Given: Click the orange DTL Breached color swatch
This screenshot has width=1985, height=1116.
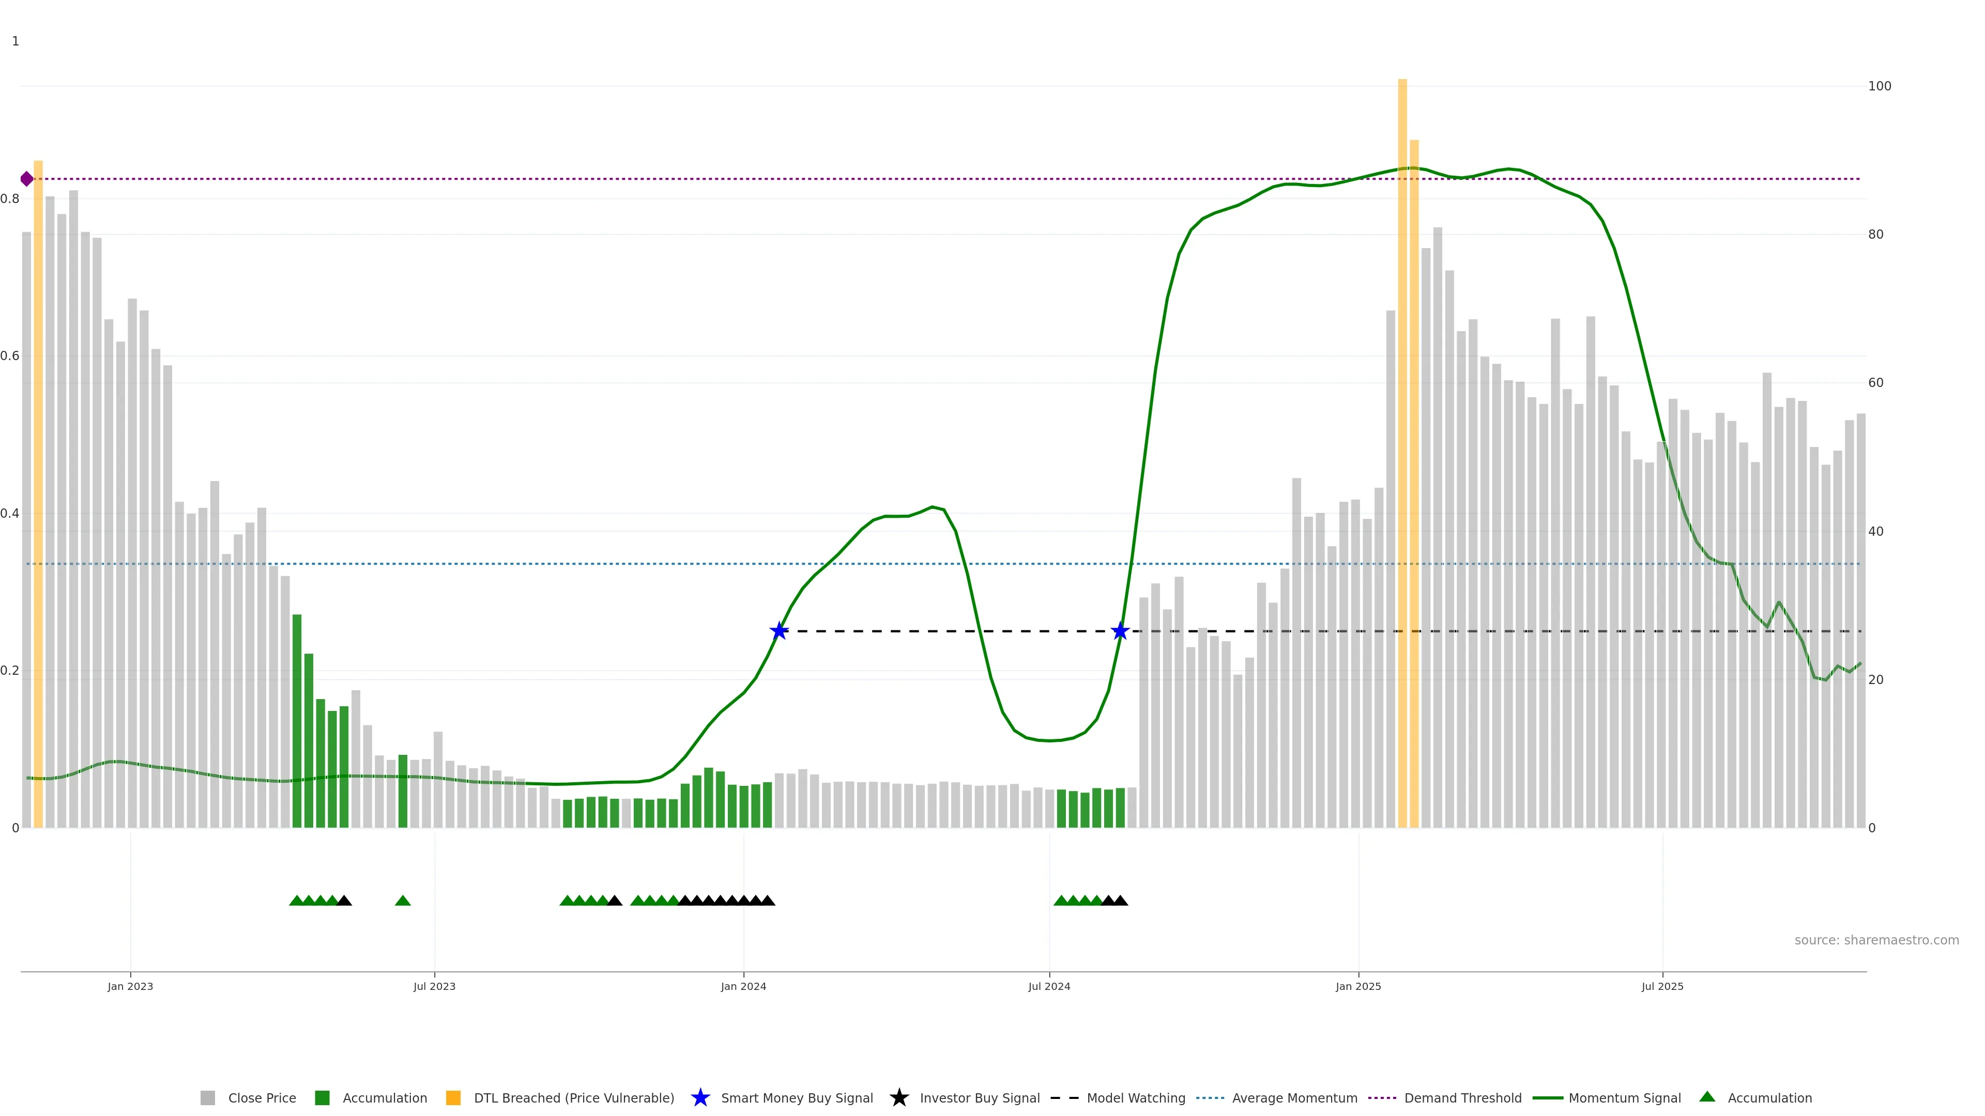Looking at the screenshot, I should click(x=453, y=1097).
